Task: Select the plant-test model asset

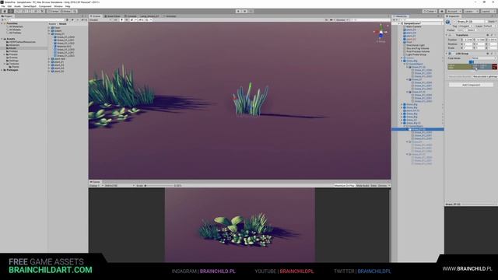Action: pyautogui.click(x=60, y=59)
